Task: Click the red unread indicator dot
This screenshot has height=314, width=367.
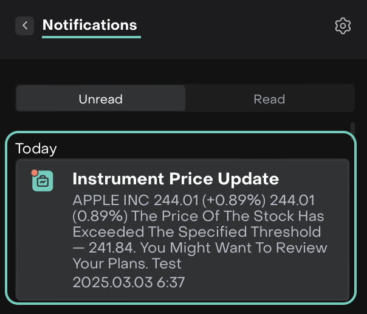Action: click(x=35, y=173)
